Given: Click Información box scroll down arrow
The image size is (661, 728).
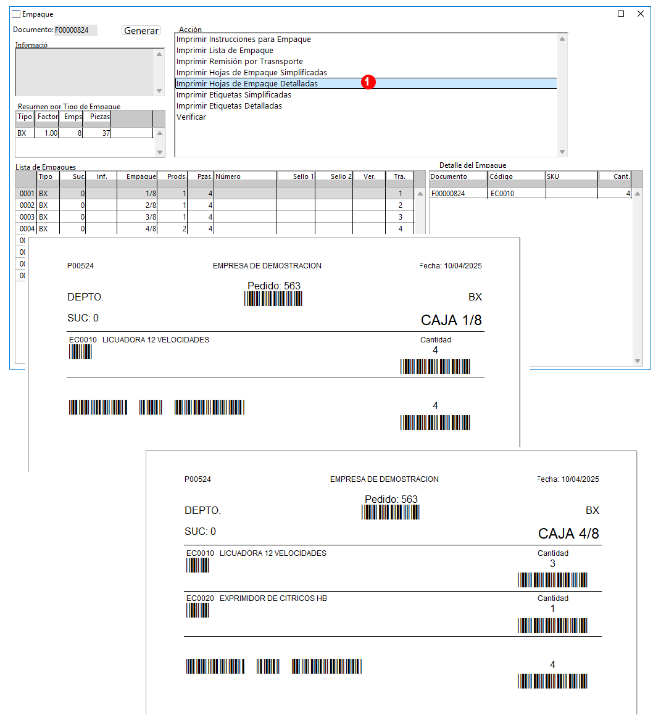Looking at the screenshot, I should (x=159, y=91).
